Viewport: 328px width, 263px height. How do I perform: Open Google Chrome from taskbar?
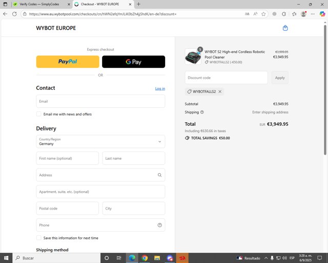click(145, 258)
